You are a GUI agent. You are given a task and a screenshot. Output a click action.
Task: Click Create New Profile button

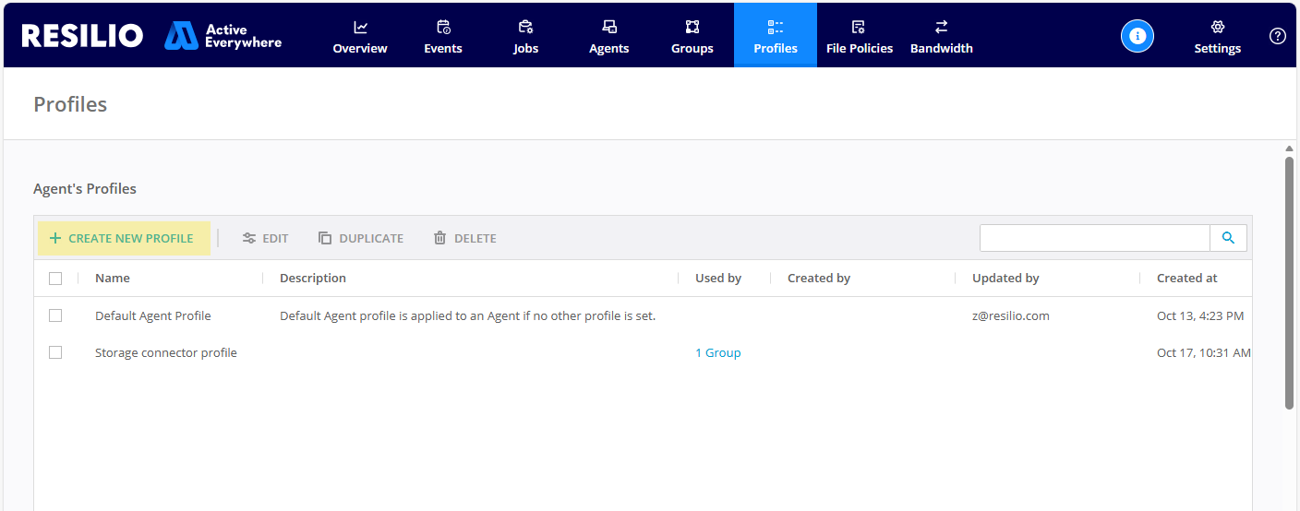coord(122,238)
